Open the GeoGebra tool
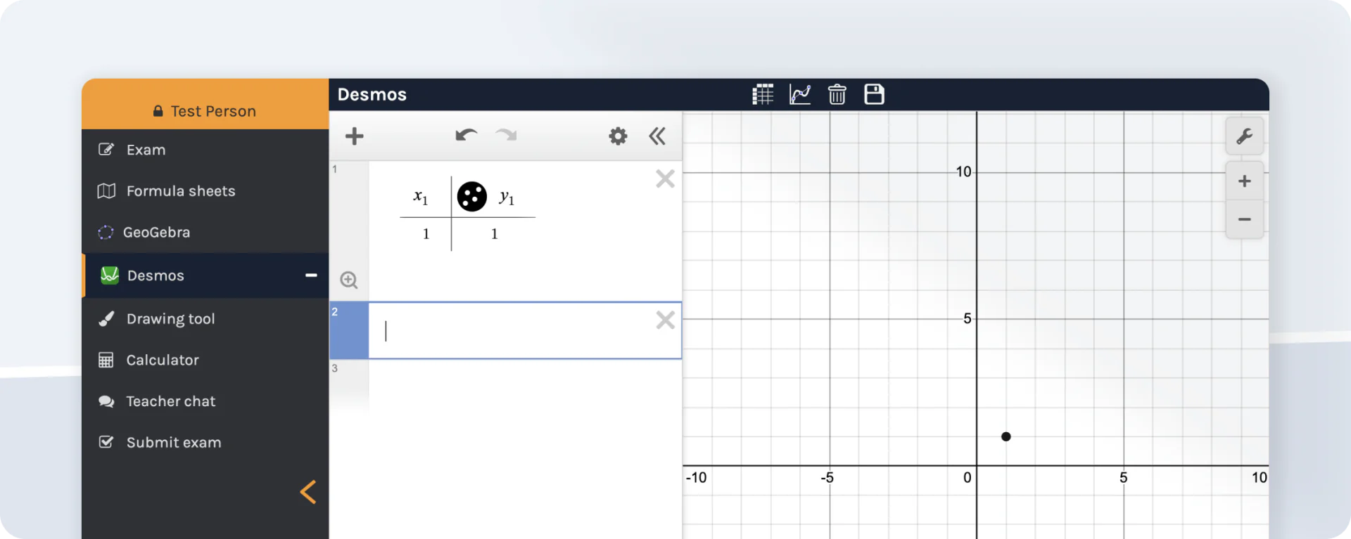This screenshot has width=1351, height=539. [x=205, y=233]
